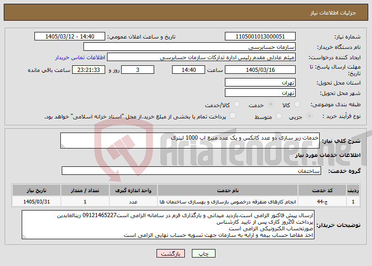Click the چاپ (print) button
Image resolution: width=372 pixels, height=266 pixels.
pos(204,253)
